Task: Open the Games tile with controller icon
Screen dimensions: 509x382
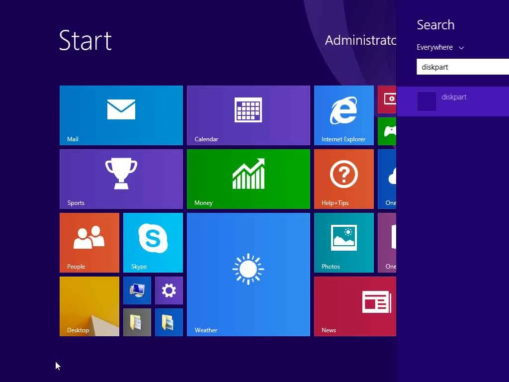Action: click(387, 131)
